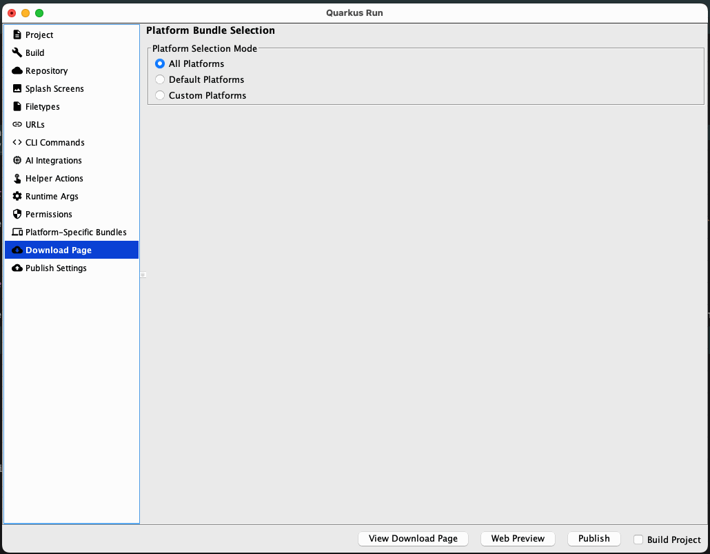Click the Download Page cloud download icon
Image resolution: width=710 pixels, height=554 pixels.
[x=17, y=250]
